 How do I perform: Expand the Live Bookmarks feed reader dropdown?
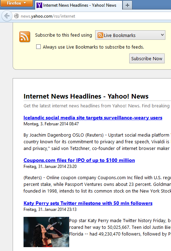click(x=130, y=35)
